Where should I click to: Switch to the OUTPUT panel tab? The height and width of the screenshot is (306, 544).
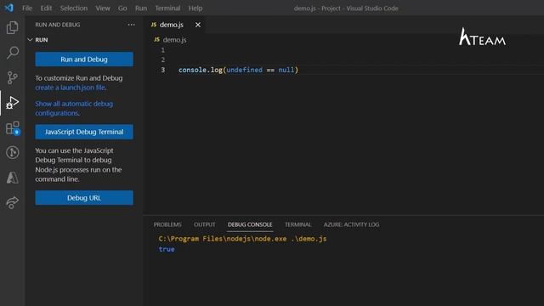204,224
